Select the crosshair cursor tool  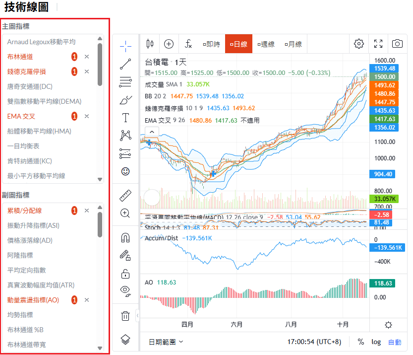[125, 46]
